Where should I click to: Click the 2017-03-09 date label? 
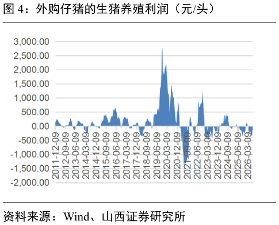point(127,155)
